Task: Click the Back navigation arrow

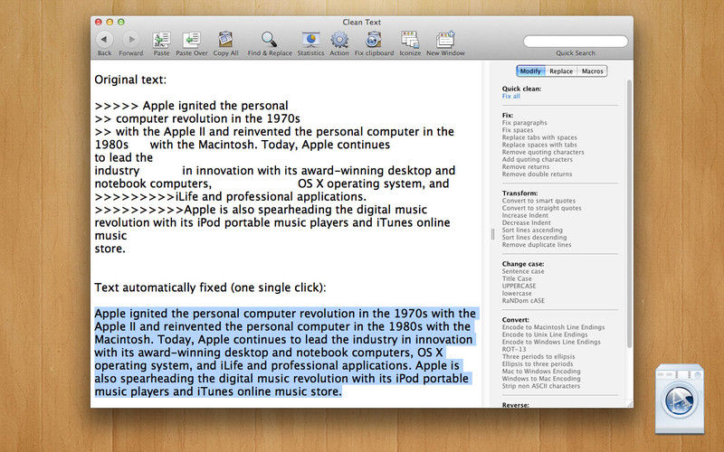Action: (104, 40)
